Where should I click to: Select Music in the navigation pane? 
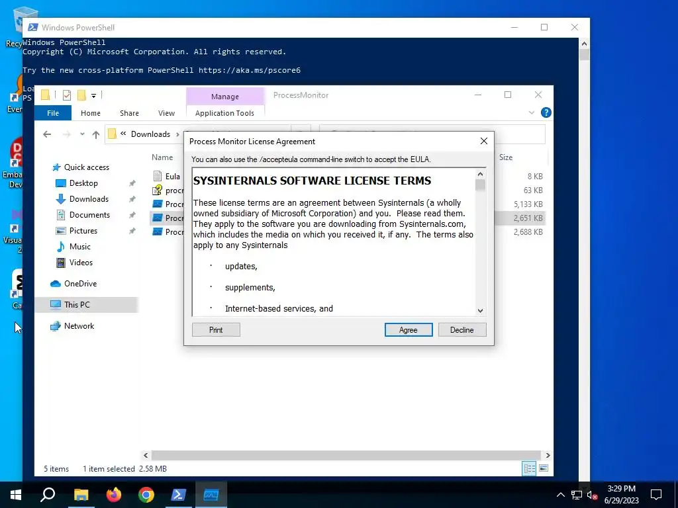click(x=79, y=247)
